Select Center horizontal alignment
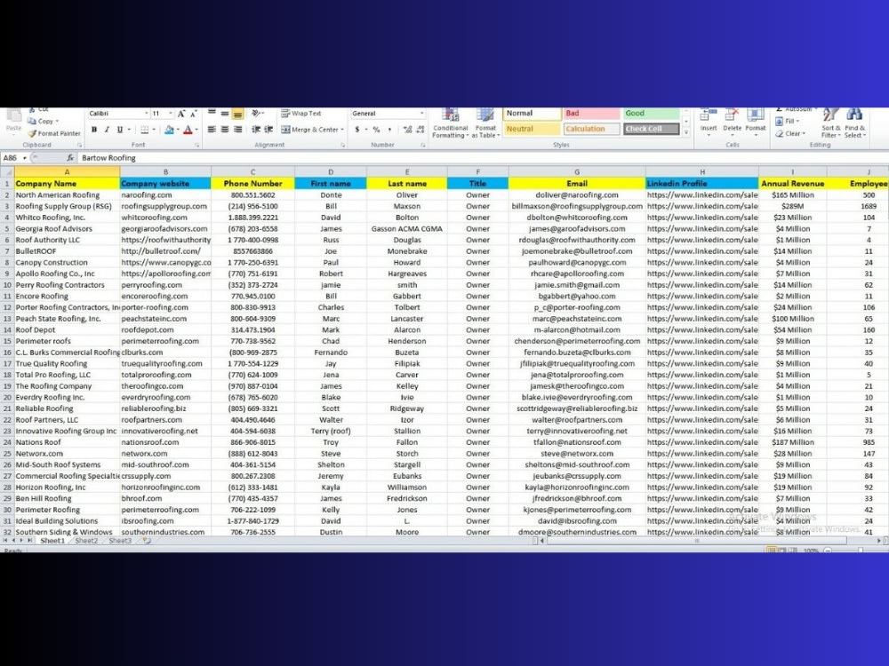The width and height of the screenshot is (889, 666). pyautogui.click(x=225, y=130)
